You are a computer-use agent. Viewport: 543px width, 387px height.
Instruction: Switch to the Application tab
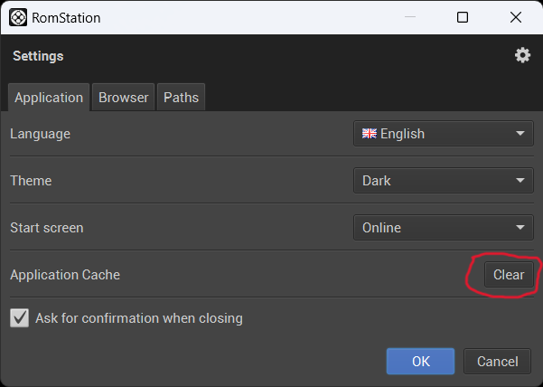(49, 98)
